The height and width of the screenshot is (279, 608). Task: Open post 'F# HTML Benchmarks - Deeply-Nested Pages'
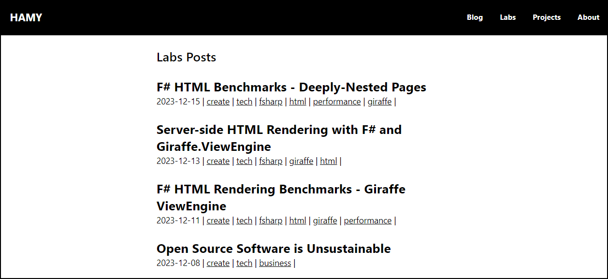[x=291, y=87]
